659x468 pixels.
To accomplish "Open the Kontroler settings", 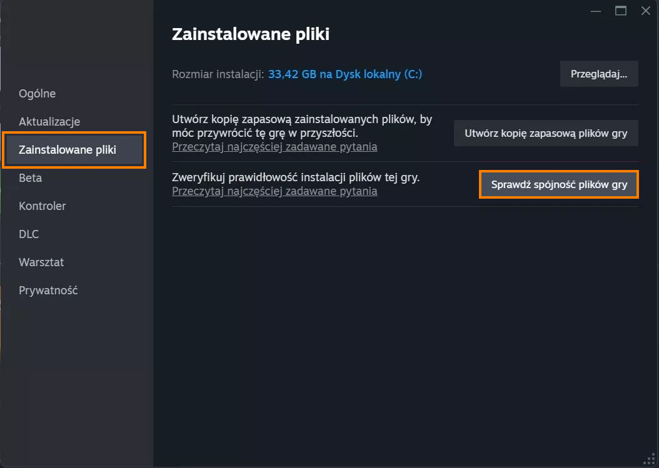I will coord(42,206).
